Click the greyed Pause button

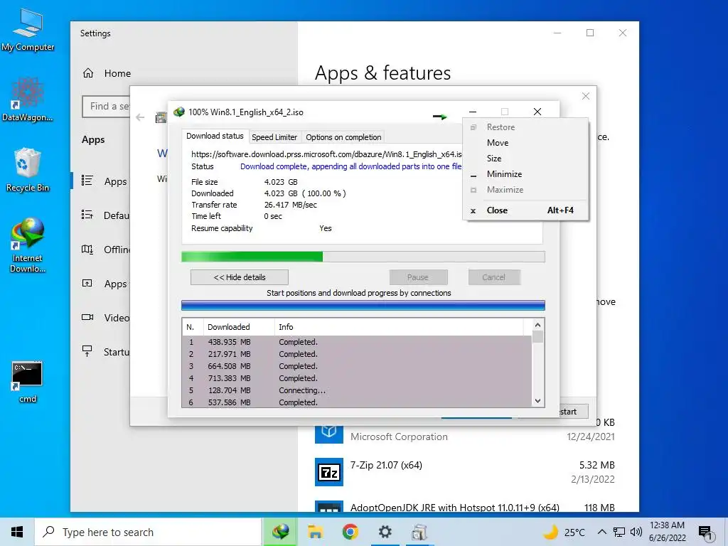(418, 277)
